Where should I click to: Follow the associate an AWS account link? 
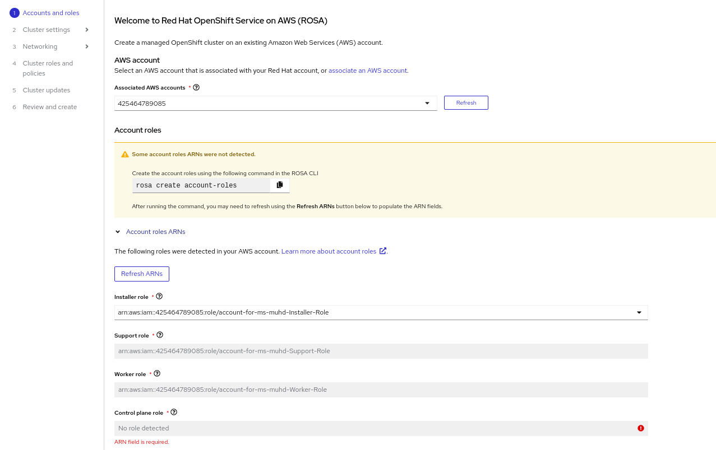point(368,71)
